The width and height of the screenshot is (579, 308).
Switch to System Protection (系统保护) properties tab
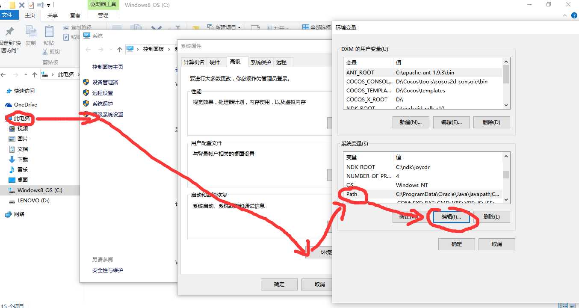pos(261,62)
